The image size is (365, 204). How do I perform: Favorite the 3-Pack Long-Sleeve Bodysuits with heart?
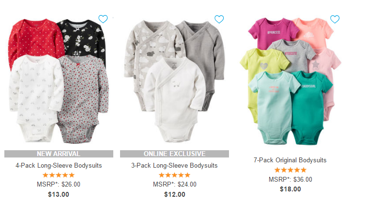pos(219,19)
